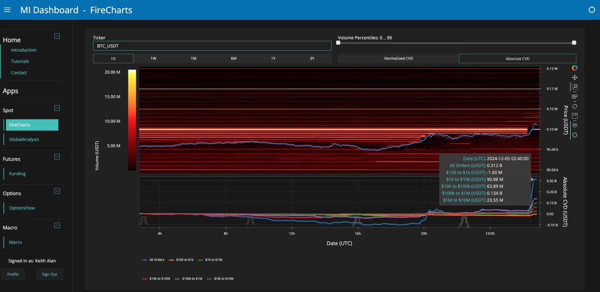Toggle spike lines with the crosshair icon
600x292 pixels.
(574, 135)
